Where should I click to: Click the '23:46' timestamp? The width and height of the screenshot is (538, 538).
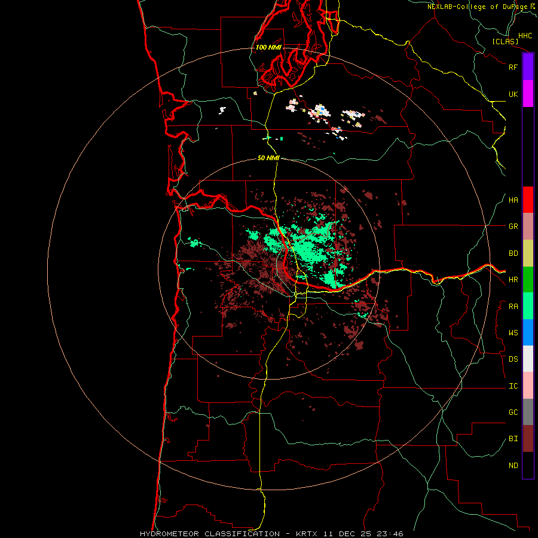pyautogui.click(x=389, y=534)
